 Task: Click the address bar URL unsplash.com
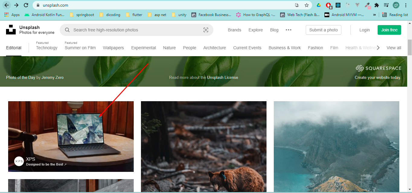click(56, 5)
